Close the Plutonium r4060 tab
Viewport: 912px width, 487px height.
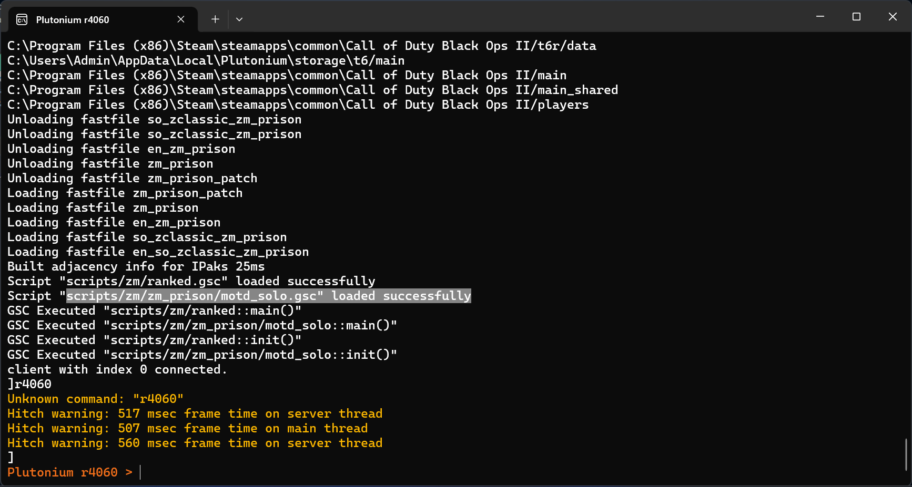click(181, 19)
